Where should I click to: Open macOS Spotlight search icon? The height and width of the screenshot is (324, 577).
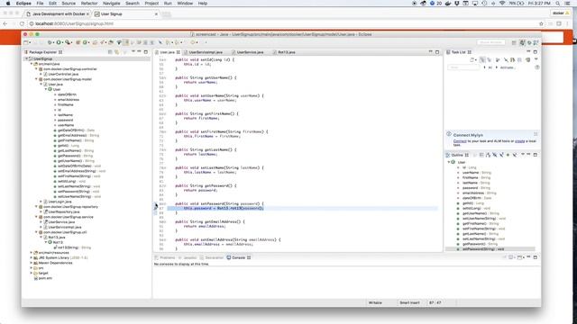[x=558, y=4]
